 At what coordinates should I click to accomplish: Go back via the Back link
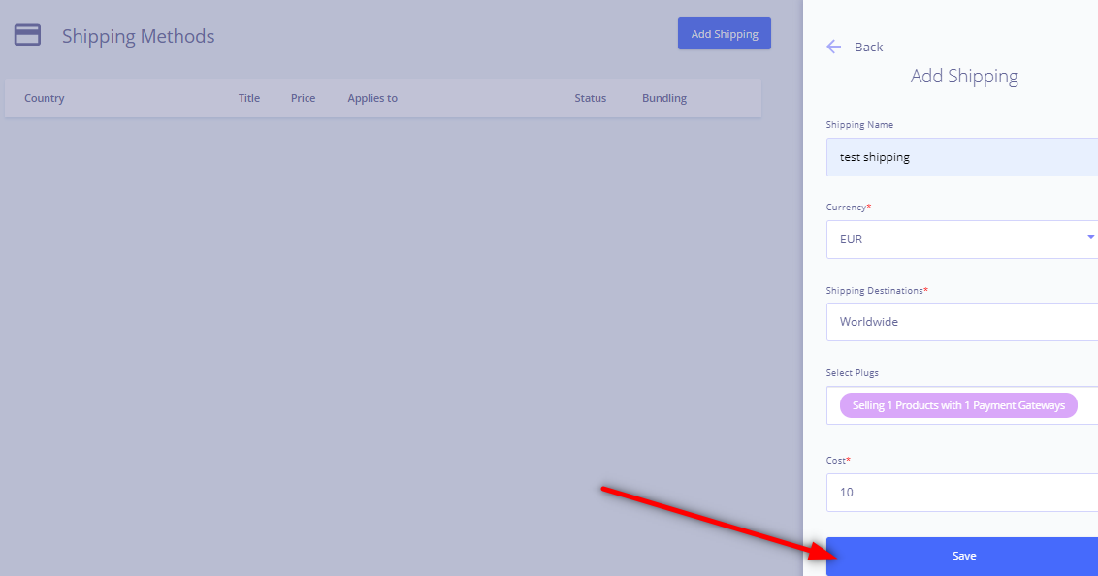point(868,47)
